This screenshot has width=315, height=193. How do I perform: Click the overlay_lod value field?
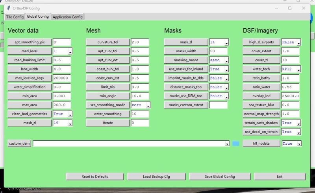pos(290,96)
